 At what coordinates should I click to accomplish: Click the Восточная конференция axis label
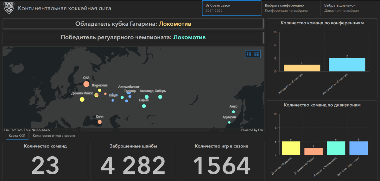click(335, 84)
